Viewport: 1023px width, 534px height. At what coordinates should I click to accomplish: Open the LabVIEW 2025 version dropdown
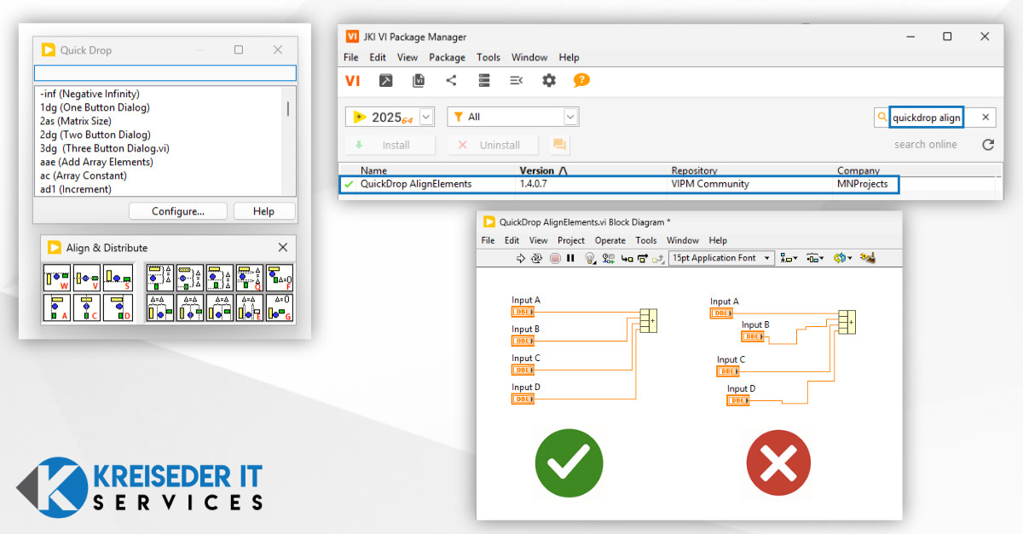click(390, 117)
